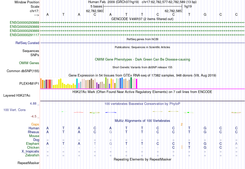Click 'RefSeq genes from NCBI' title
245x169 pixels.
(x=142, y=39)
